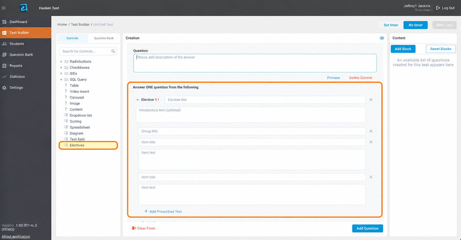461x240 pixels.
Task: Click the Delete Control link
Action: 360,78
